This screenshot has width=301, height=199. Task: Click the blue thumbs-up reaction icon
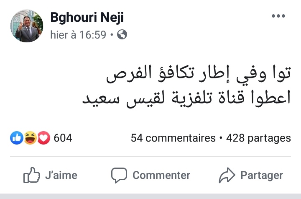(16, 138)
